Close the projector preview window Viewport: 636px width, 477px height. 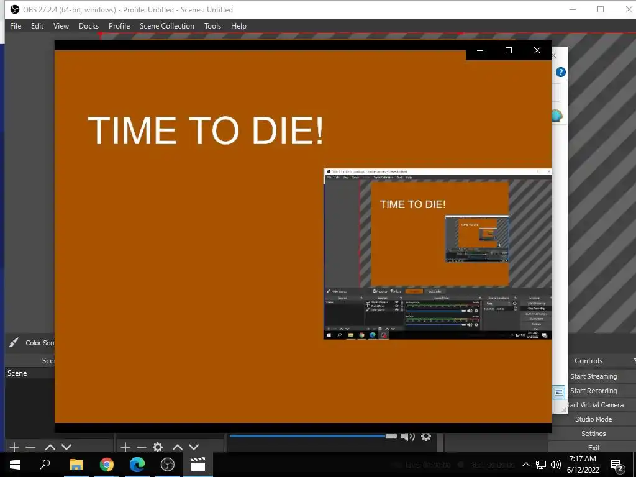[537, 50]
